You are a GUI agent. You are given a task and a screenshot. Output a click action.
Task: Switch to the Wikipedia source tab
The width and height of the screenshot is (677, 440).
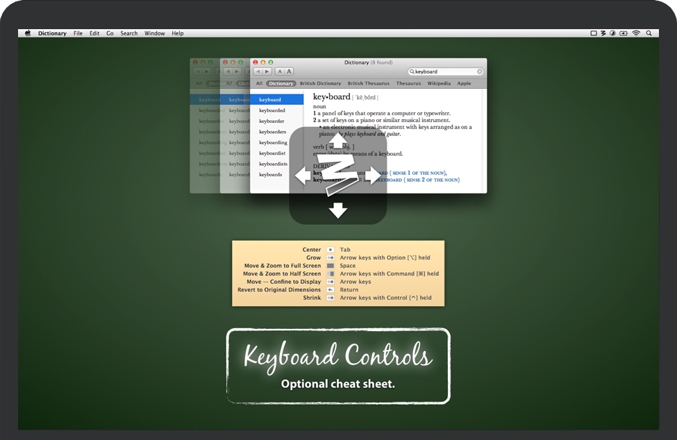coord(439,83)
